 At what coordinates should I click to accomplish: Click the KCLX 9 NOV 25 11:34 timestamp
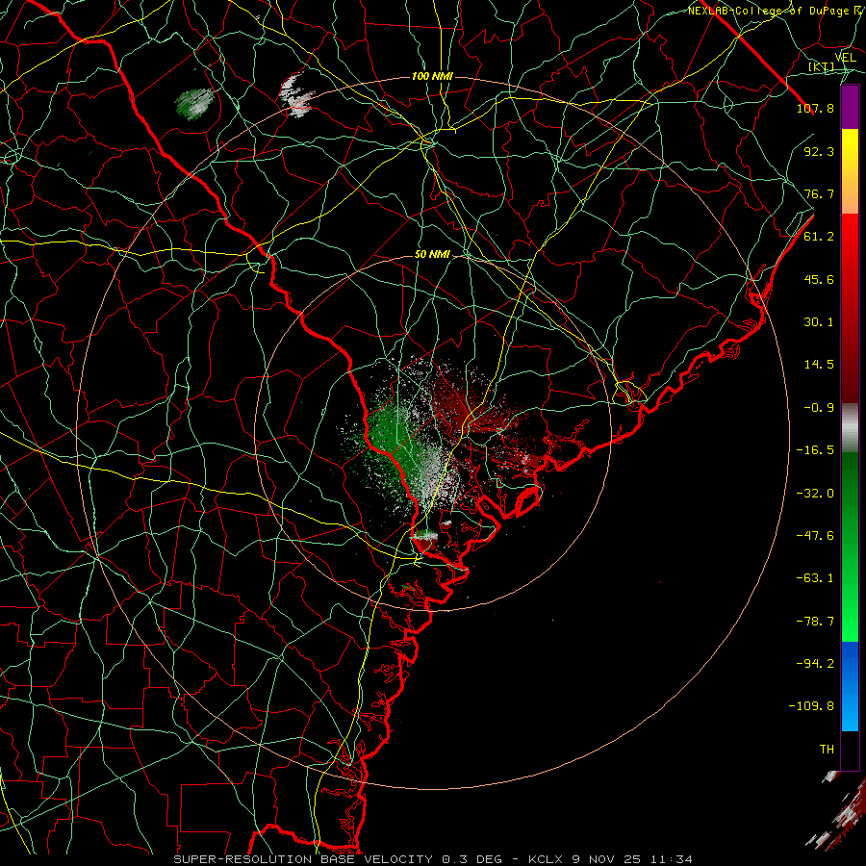coord(610,859)
